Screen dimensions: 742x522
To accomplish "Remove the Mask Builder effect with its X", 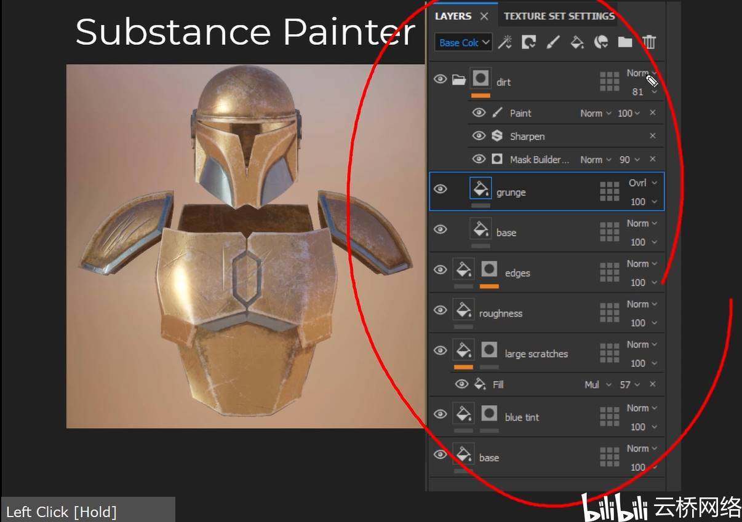I will [x=653, y=159].
